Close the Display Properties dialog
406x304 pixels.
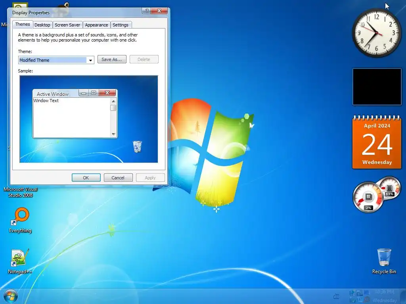[159, 11]
